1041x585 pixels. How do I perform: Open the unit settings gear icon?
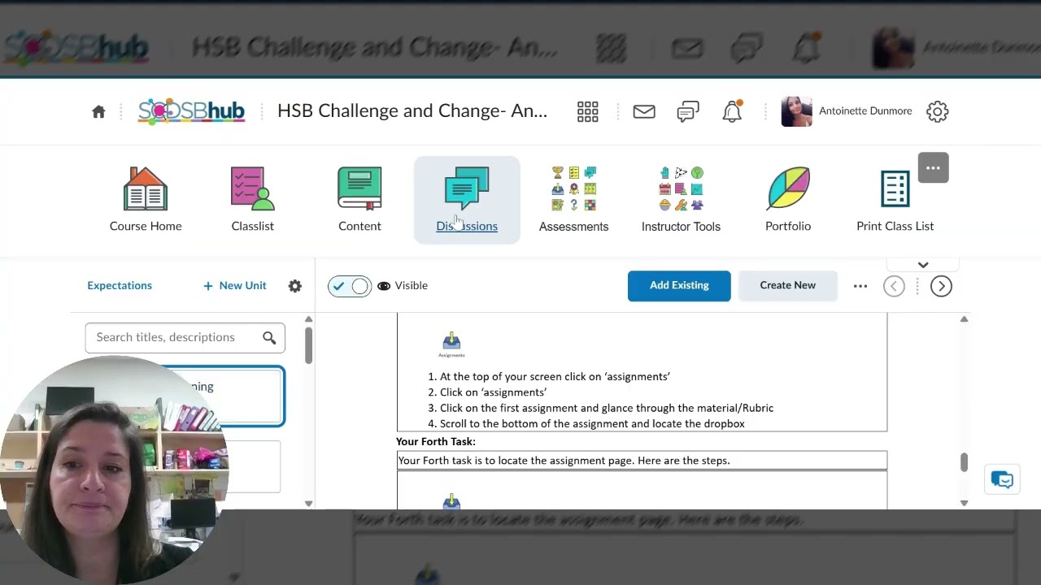(295, 286)
